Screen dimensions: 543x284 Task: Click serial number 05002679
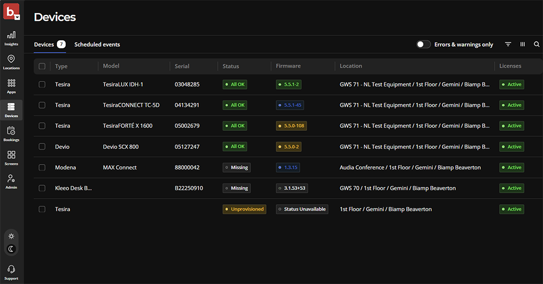click(x=187, y=126)
